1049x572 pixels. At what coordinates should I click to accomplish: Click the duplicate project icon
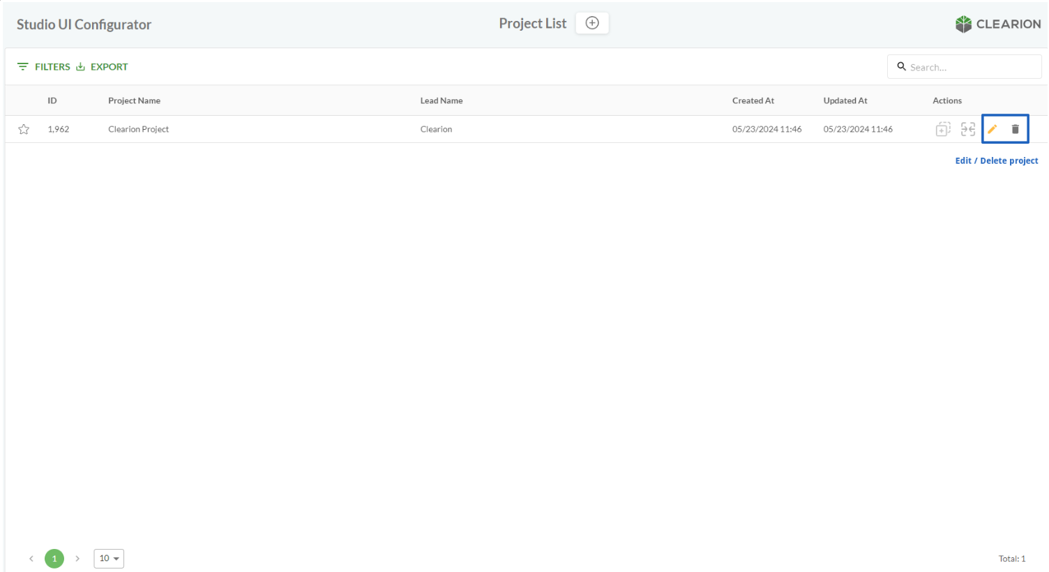click(943, 129)
